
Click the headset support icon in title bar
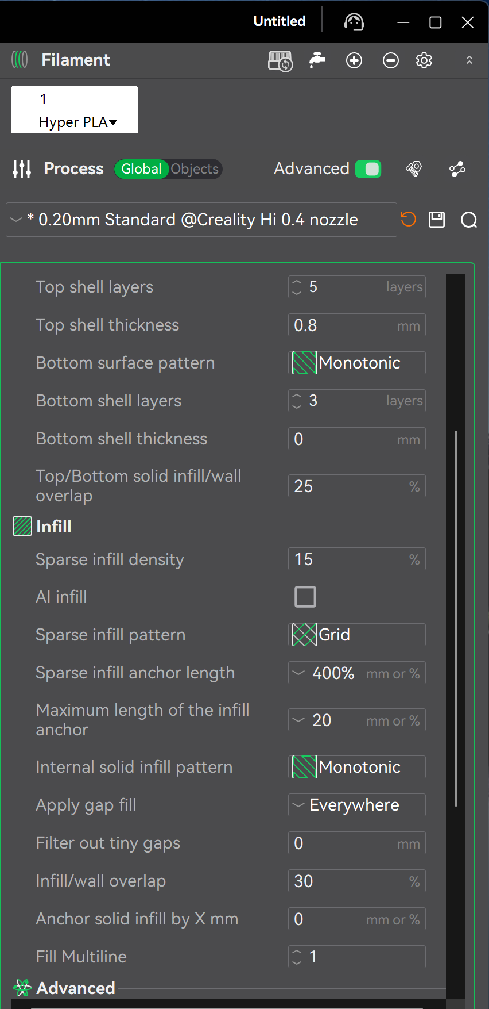tap(354, 22)
